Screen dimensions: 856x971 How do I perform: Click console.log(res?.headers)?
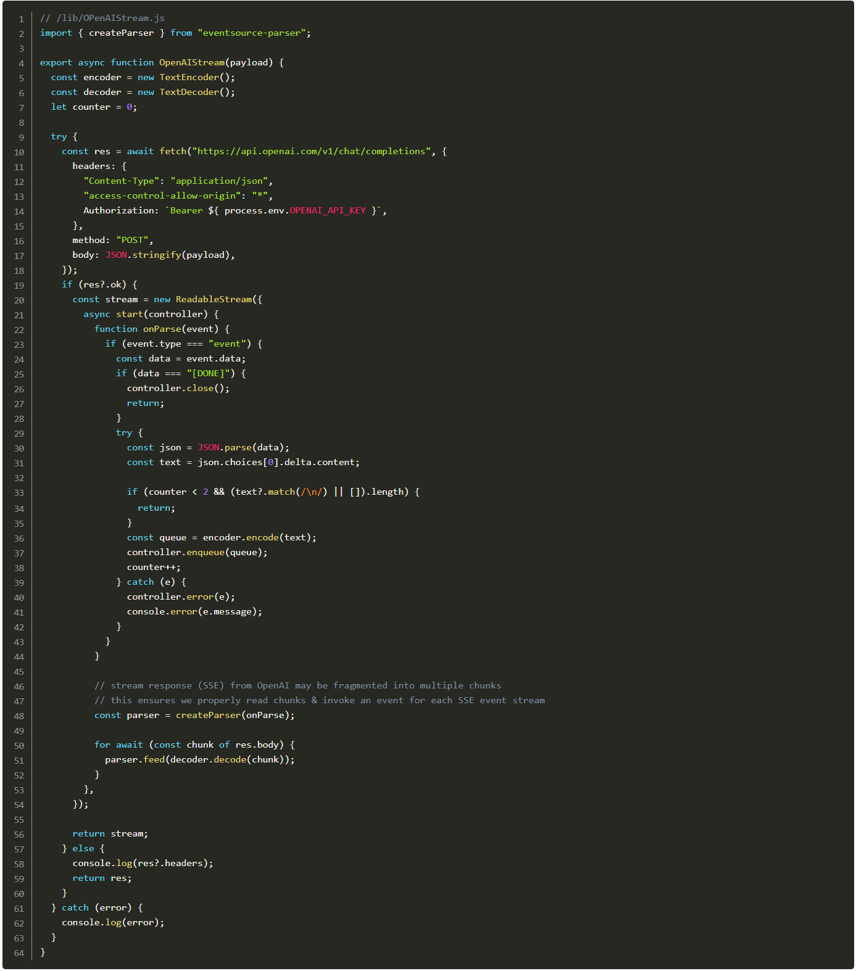pos(140,863)
